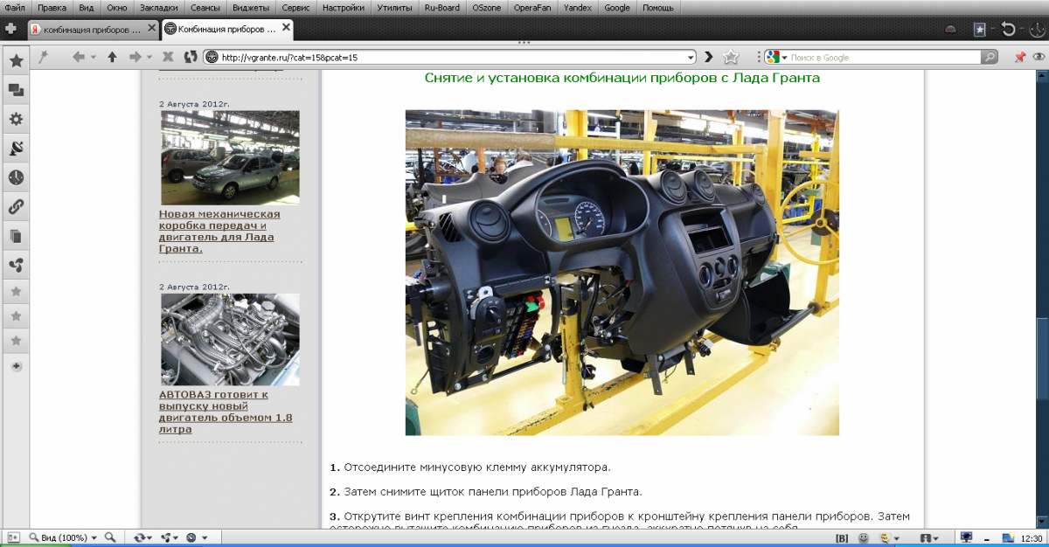Open the search engine selector dropdown
The image size is (1049, 547).
(x=784, y=58)
